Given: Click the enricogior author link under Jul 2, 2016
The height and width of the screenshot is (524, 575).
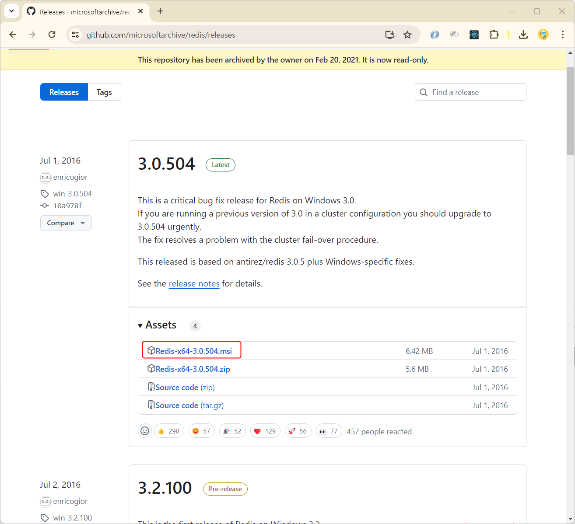Looking at the screenshot, I should click(x=70, y=501).
